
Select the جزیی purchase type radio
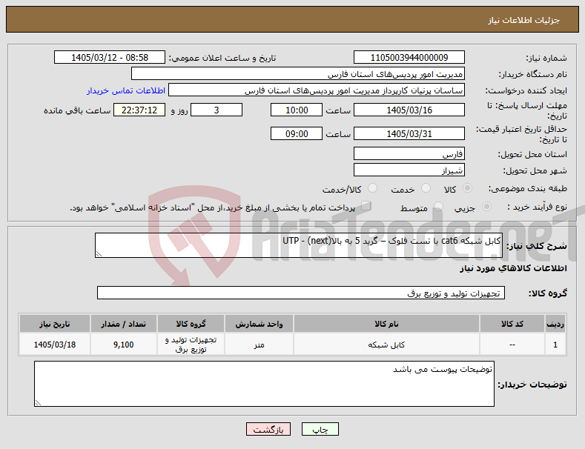tap(486, 207)
